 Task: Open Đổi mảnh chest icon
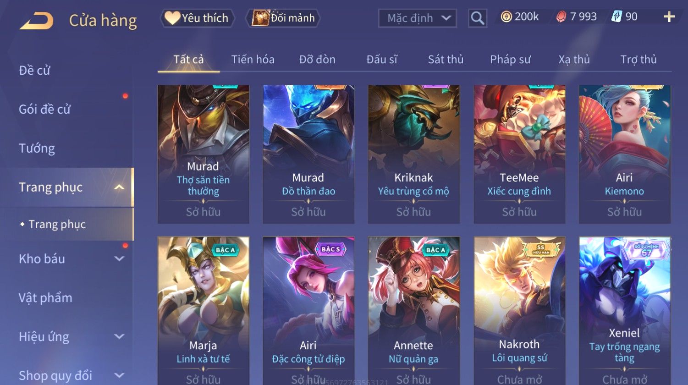pyautogui.click(x=283, y=18)
